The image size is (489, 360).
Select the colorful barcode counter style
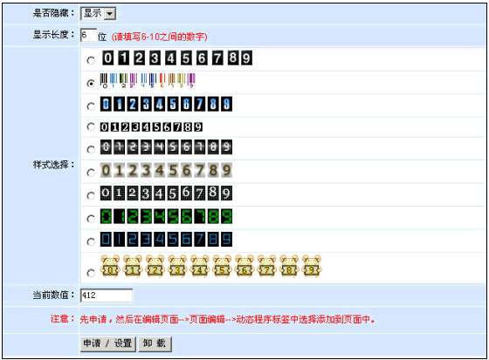point(91,83)
